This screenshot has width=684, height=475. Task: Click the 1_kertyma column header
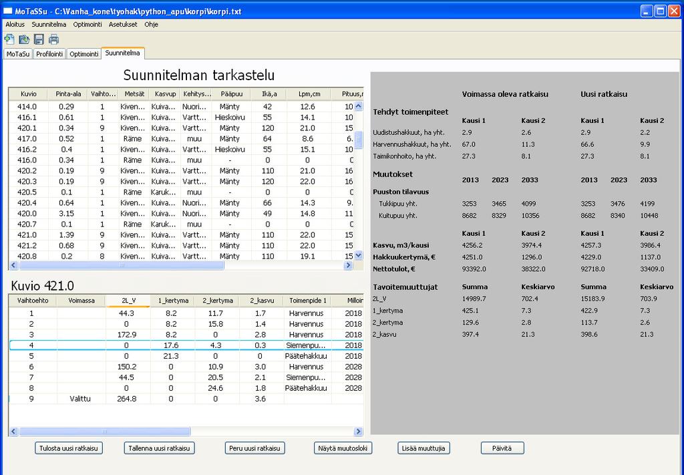[x=173, y=301]
